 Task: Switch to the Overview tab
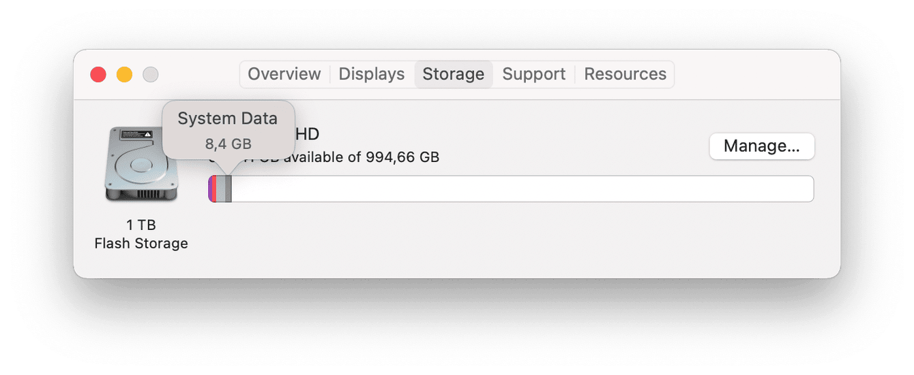284,74
